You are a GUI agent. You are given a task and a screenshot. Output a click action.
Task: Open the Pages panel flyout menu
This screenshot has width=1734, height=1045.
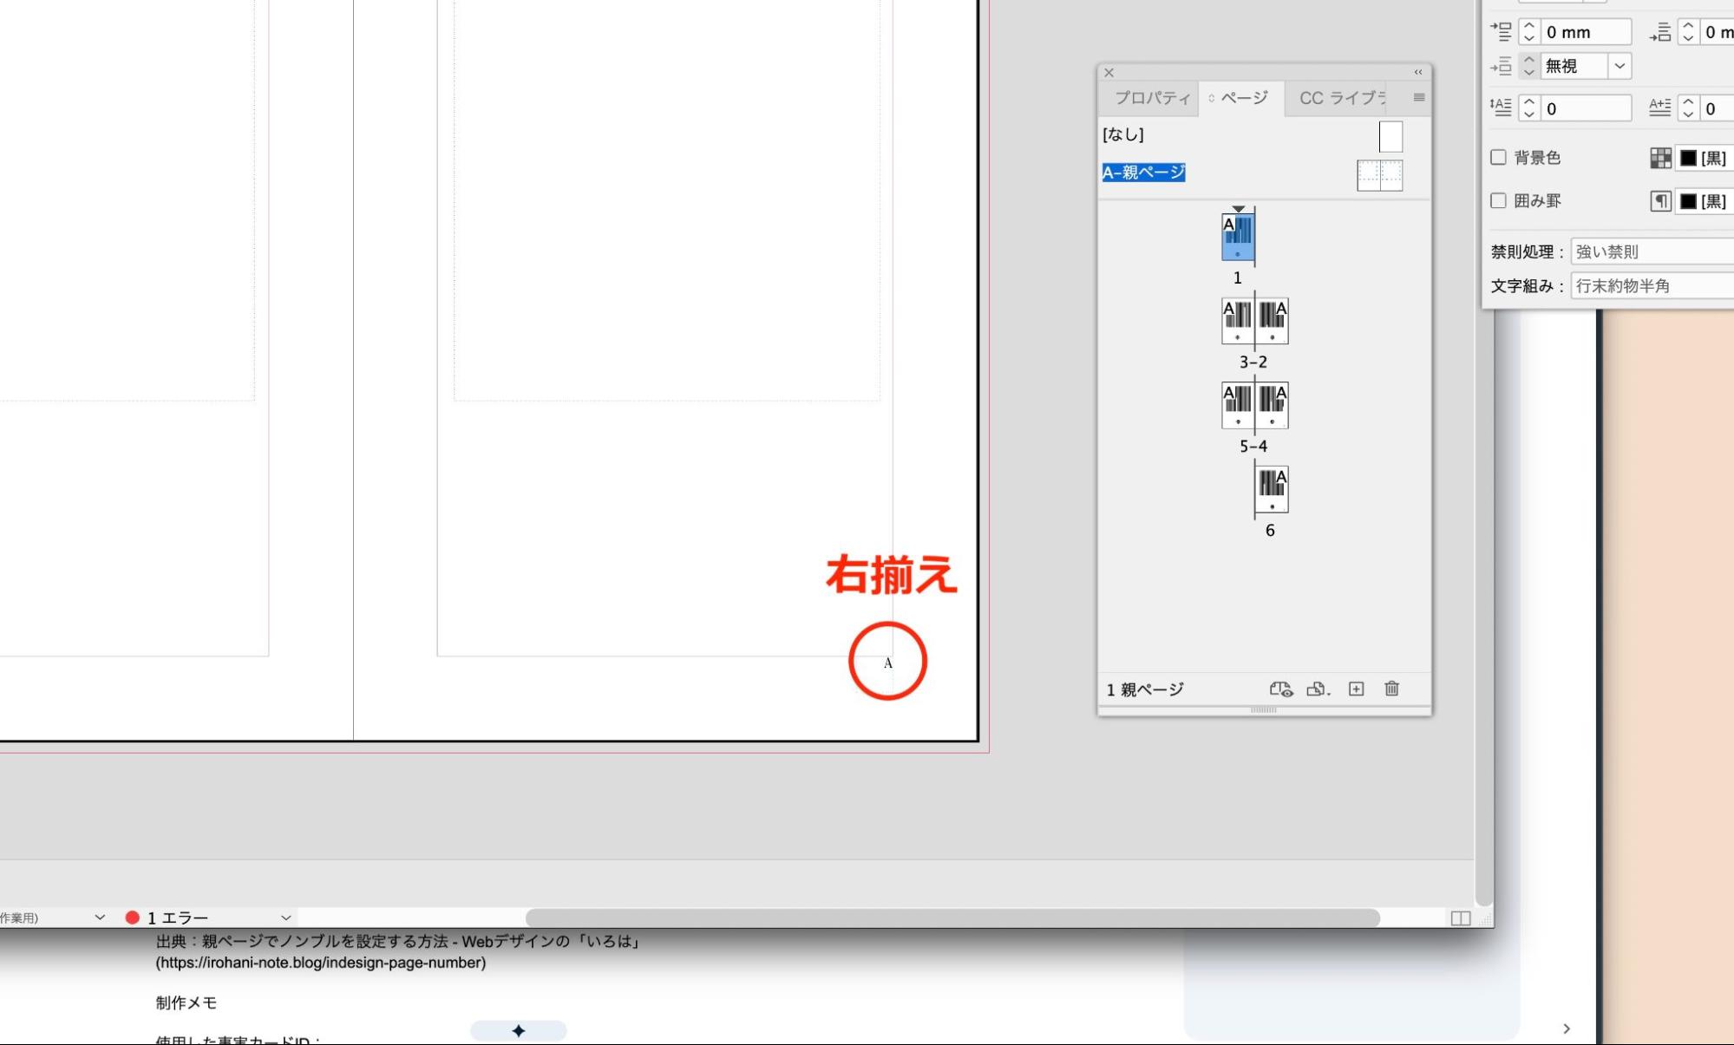click(x=1419, y=97)
